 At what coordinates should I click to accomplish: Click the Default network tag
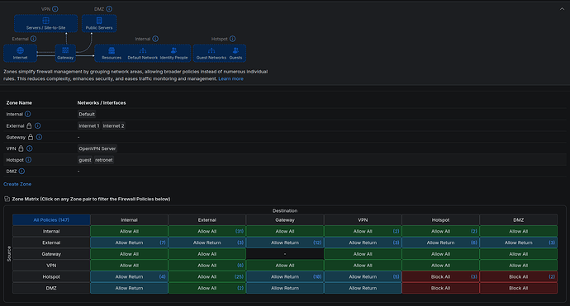(x=87, y=114)
